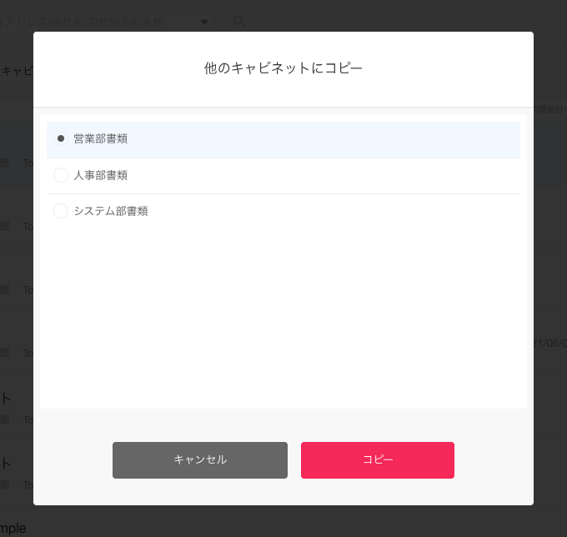The height and width of the screenshot is (537, 567).
Task: Click the dimmed 開始日 column header
Action: (550, 109)
